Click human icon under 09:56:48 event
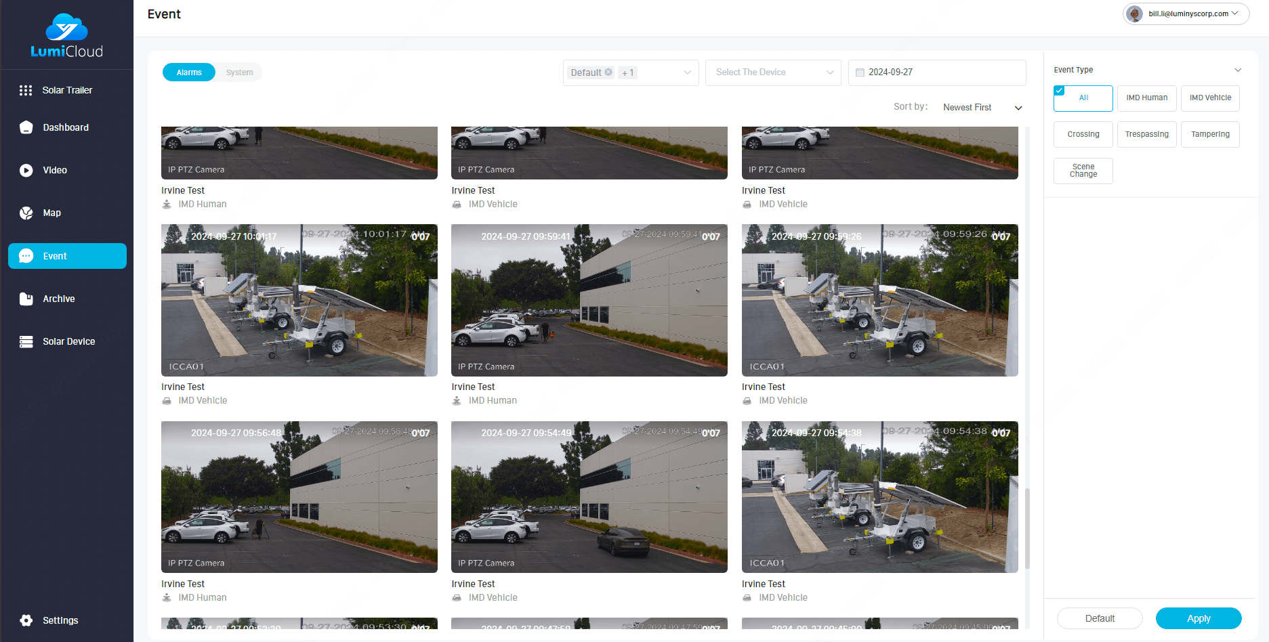Image resolution: width=1269 pixels, height=642 pixels. (x=167, y=597)
